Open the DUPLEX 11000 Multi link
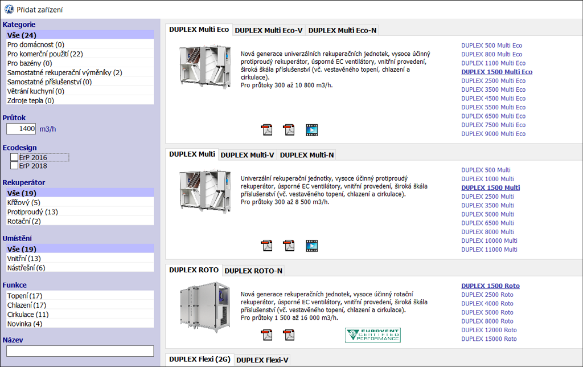 (x=489, y=250)
